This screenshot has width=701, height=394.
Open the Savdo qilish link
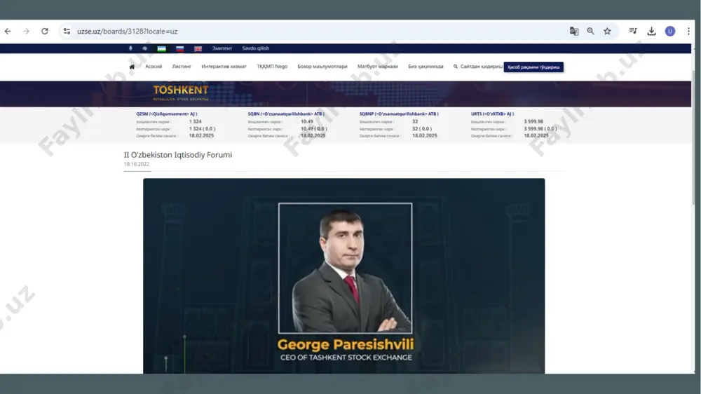point(256,48)
